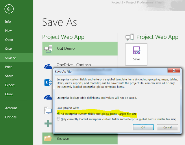Open the Info backstage page
This screenshot has width=185, height=145.
(x=8, y=22)
